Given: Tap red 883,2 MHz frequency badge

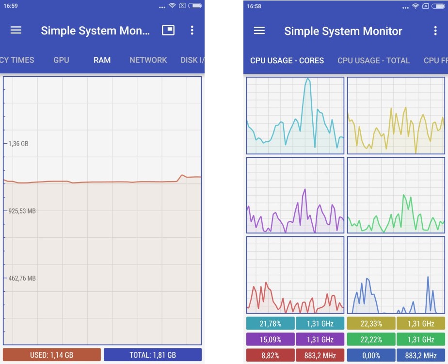Looking at the screenshot, I should 320,355.
